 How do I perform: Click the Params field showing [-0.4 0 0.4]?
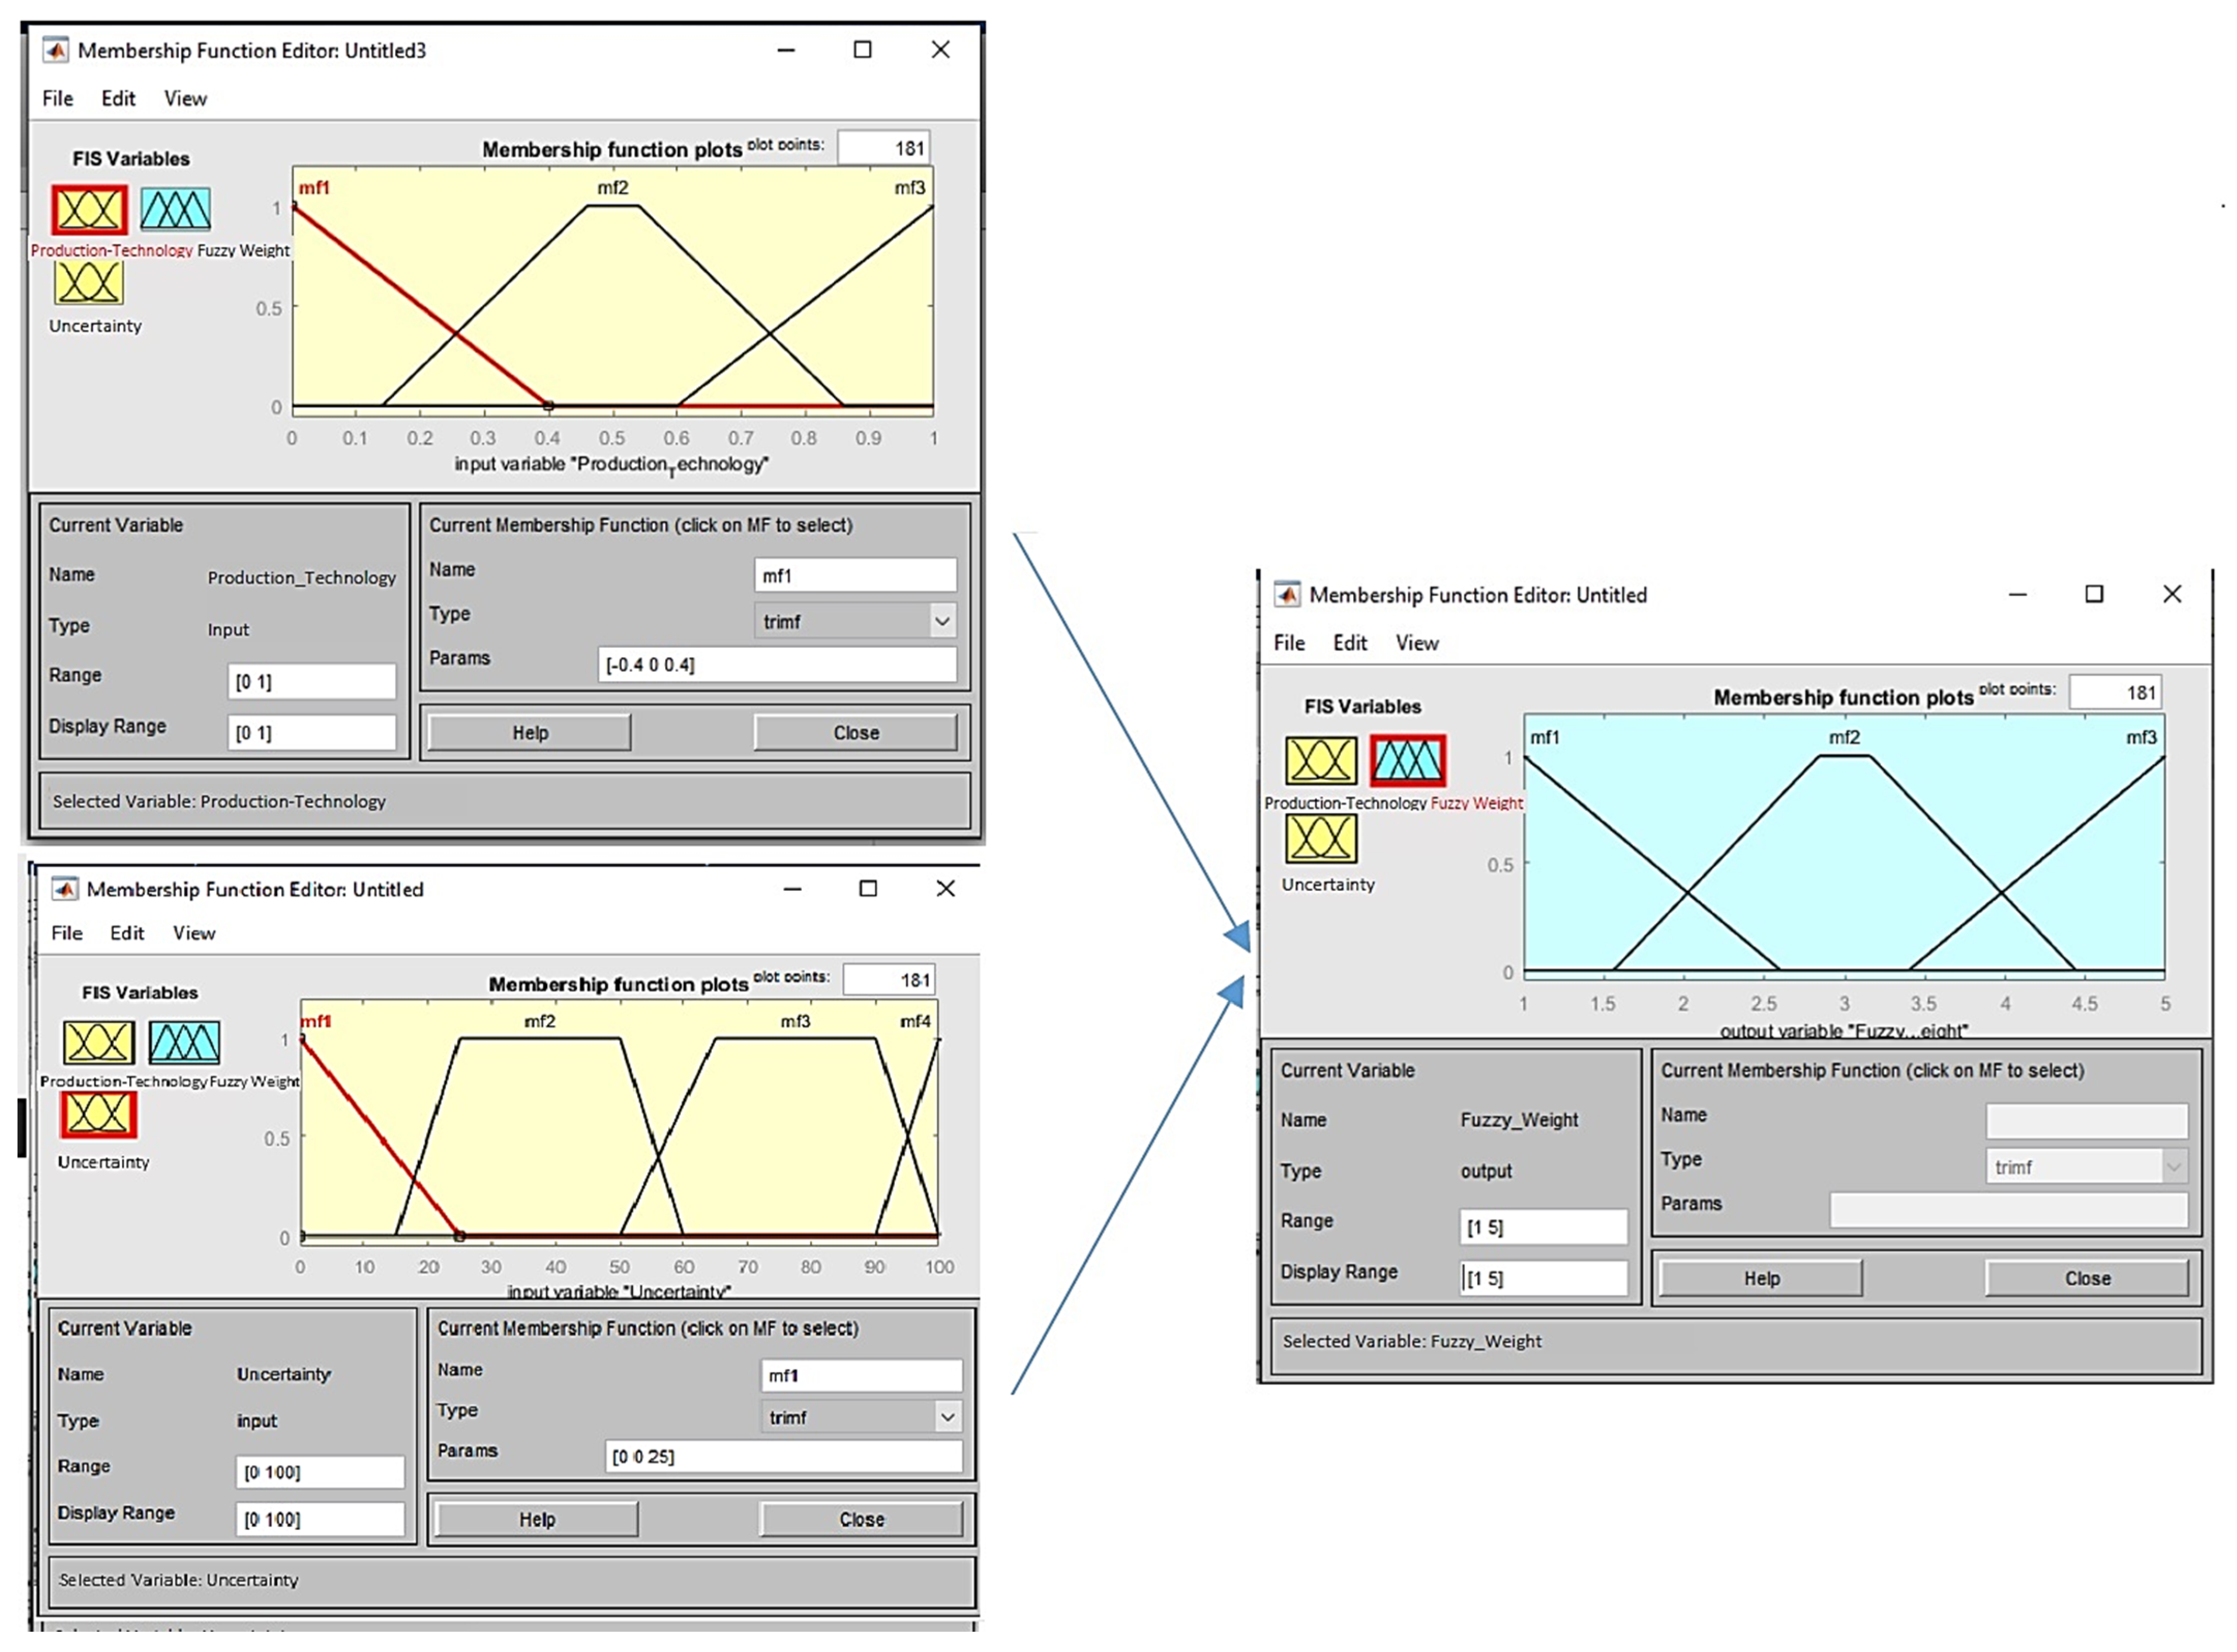[776, 665]
